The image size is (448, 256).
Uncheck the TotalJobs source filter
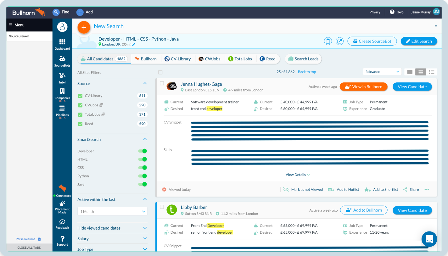click(x=80, y=114)
